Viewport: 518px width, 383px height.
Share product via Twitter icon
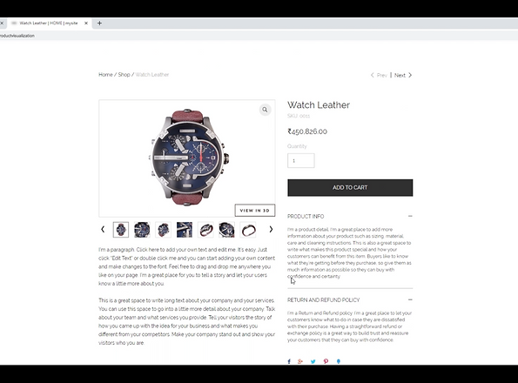pyautogui.click(x=313, y=361)
